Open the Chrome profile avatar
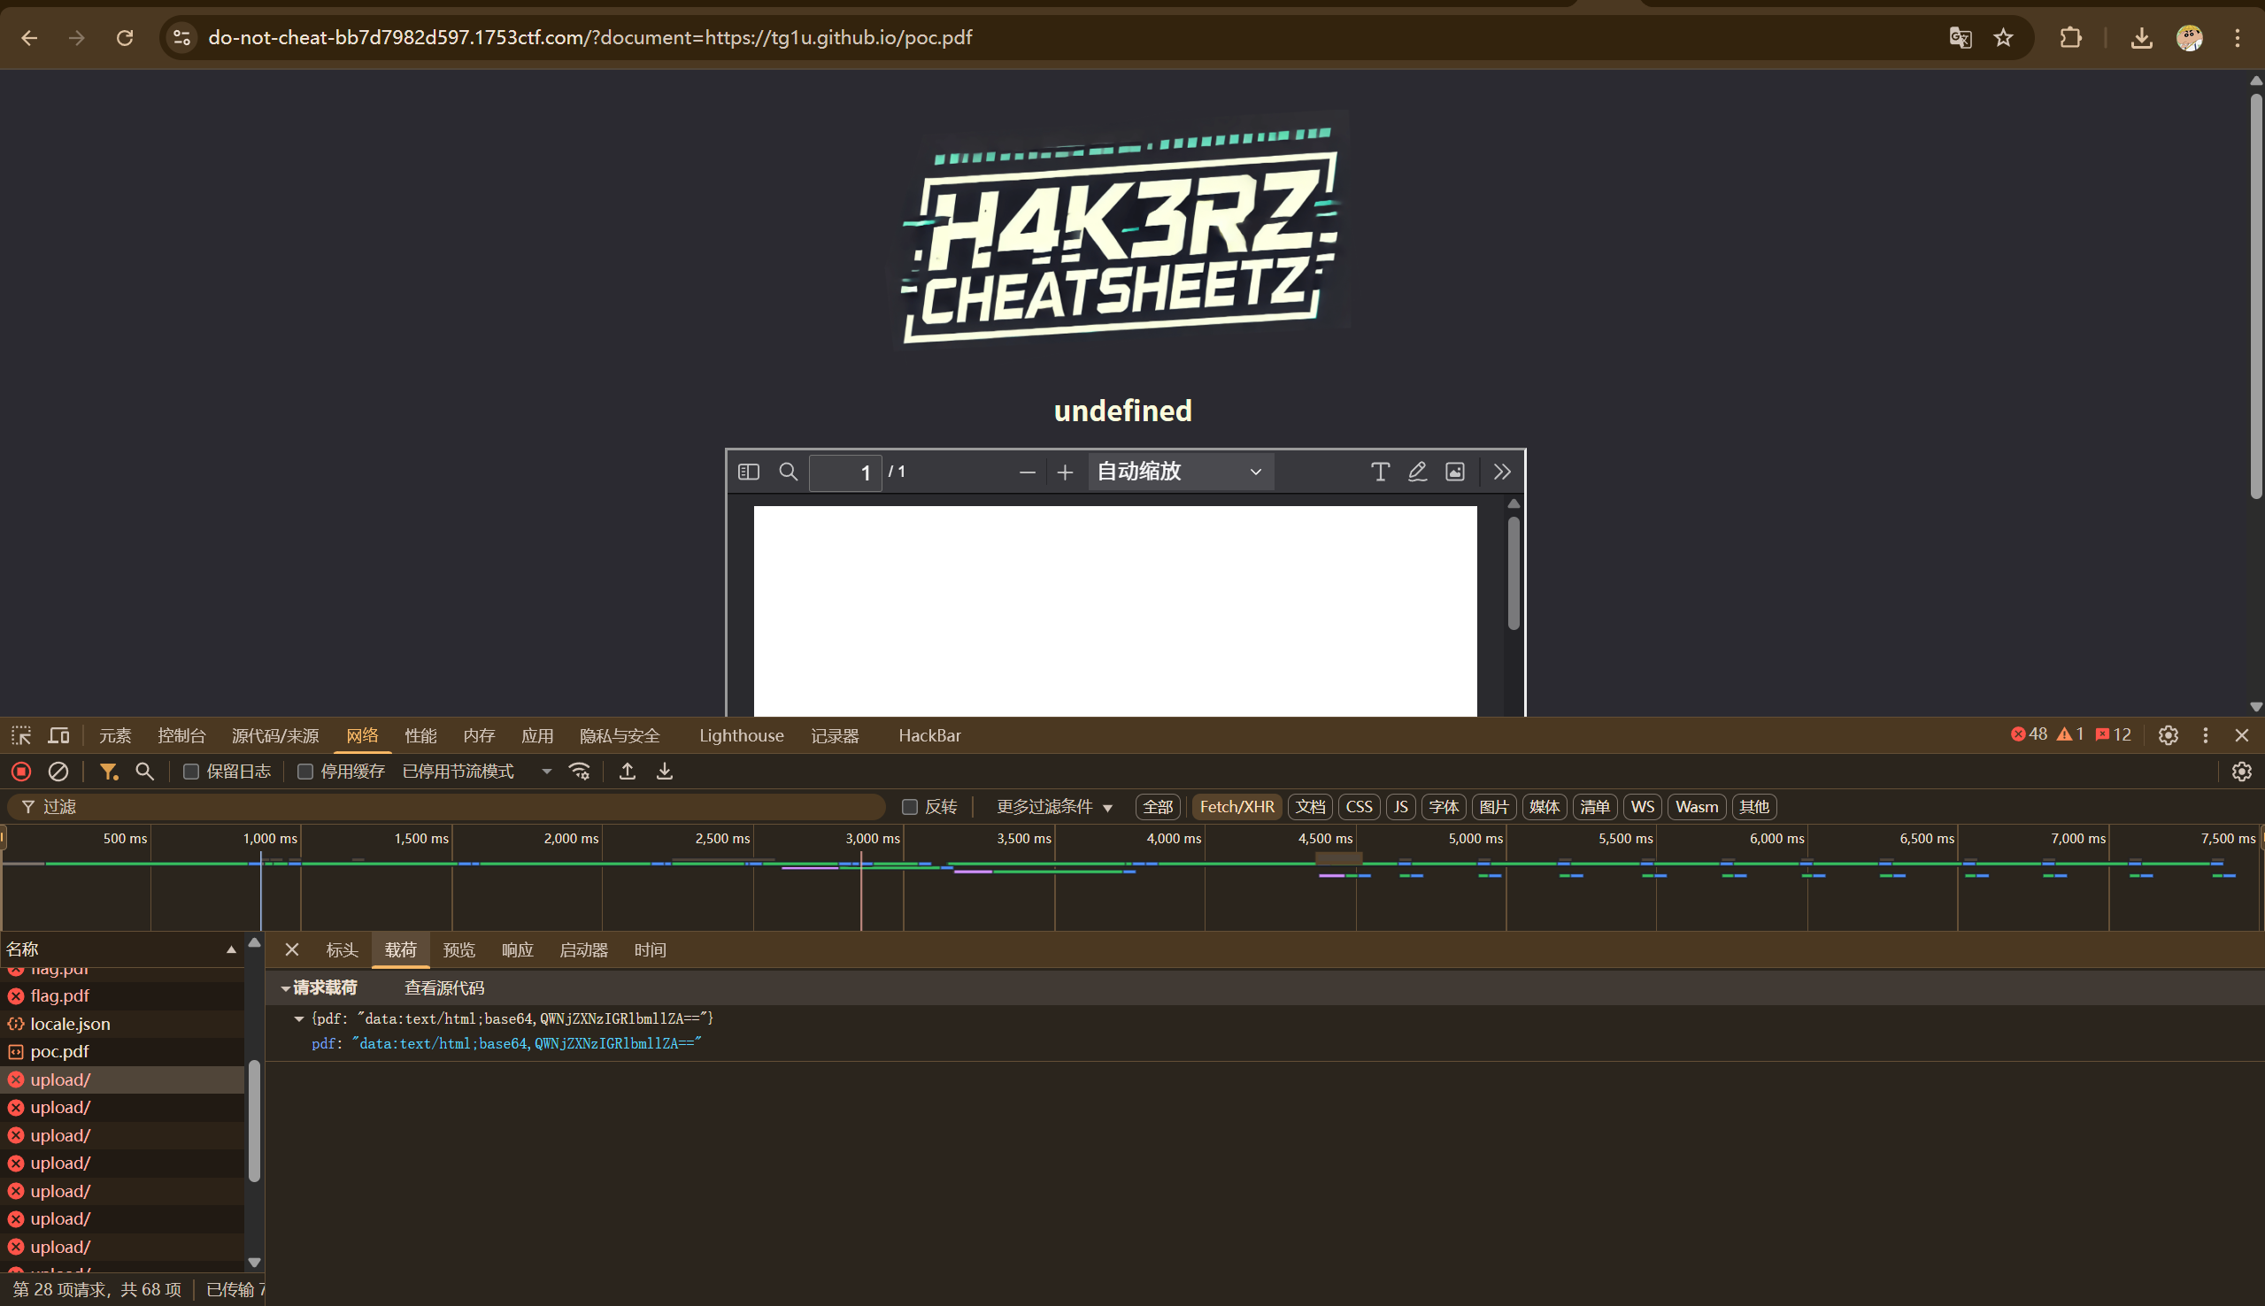The height and width of the screenshot is (1306, 2265). pos(2189,38)
